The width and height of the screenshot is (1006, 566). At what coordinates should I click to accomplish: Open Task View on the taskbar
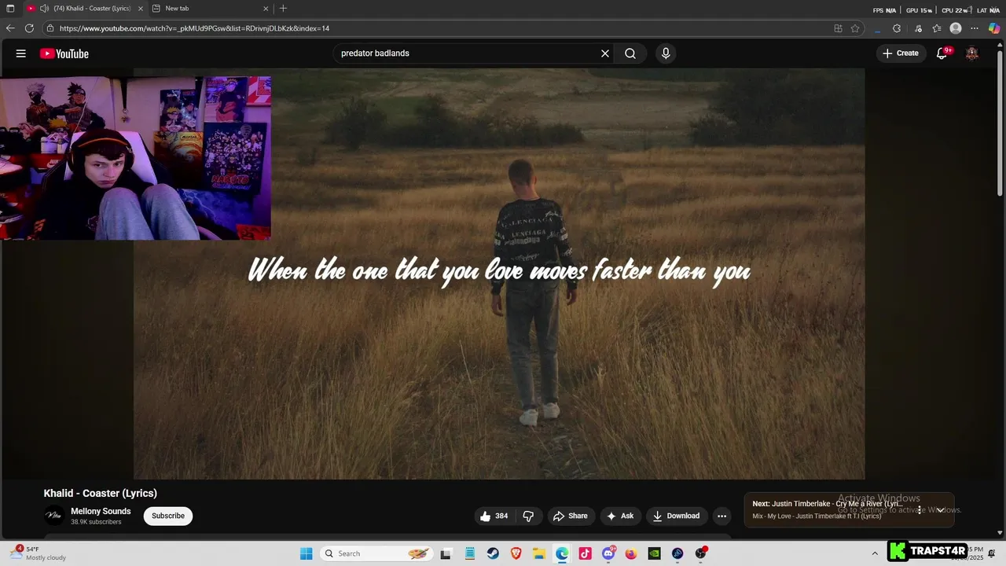tap(446, 553)
